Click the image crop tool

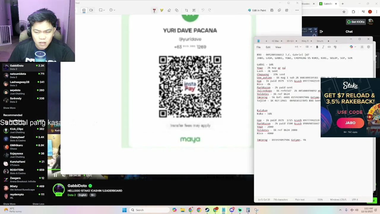tap(186, 10)
